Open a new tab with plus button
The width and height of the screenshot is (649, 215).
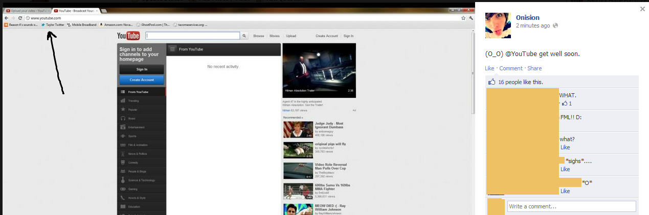(x=104, y=11)
